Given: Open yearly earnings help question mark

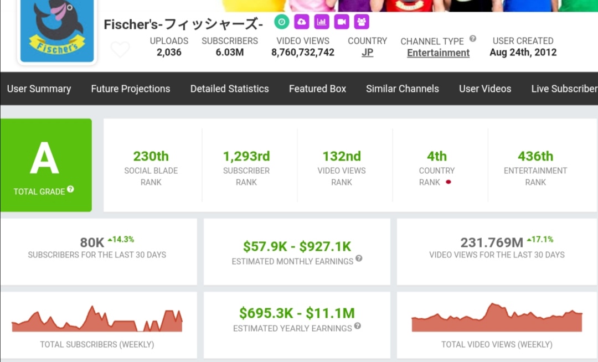Looking at the screenshot, I should 357,326.
